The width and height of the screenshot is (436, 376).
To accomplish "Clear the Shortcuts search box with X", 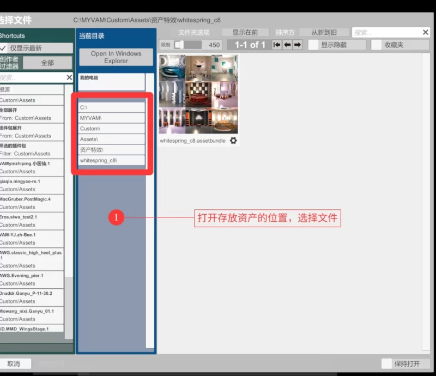I will tap(69, 77).
